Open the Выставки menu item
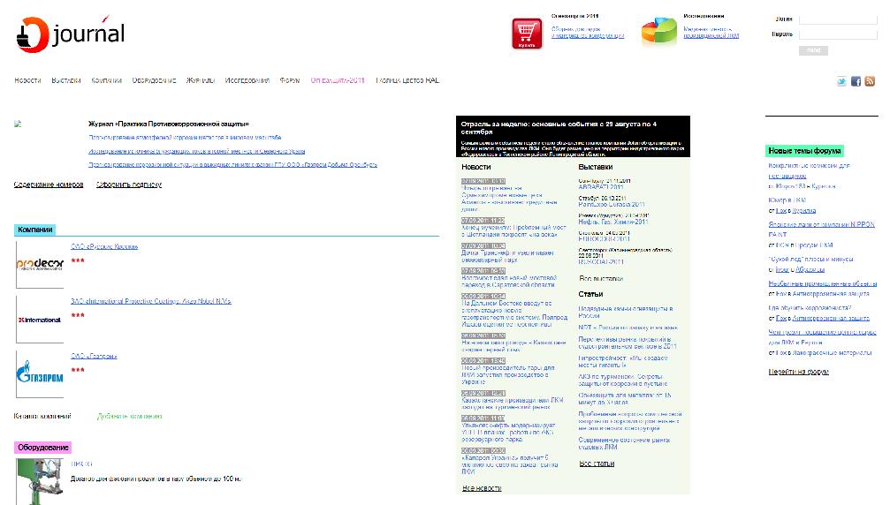The image size is (890, 505). click(x=65, y=80)
